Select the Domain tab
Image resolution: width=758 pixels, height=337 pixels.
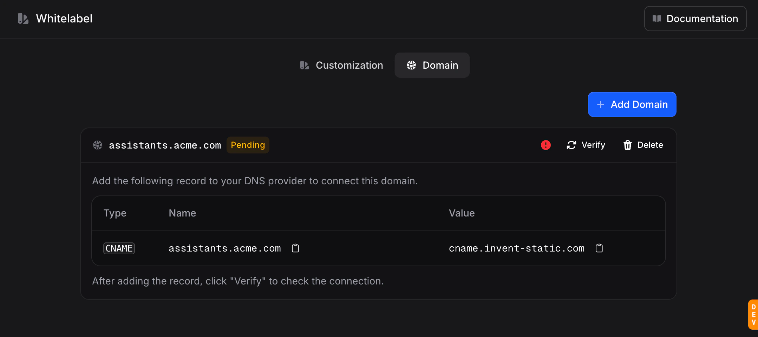(432, 65)
